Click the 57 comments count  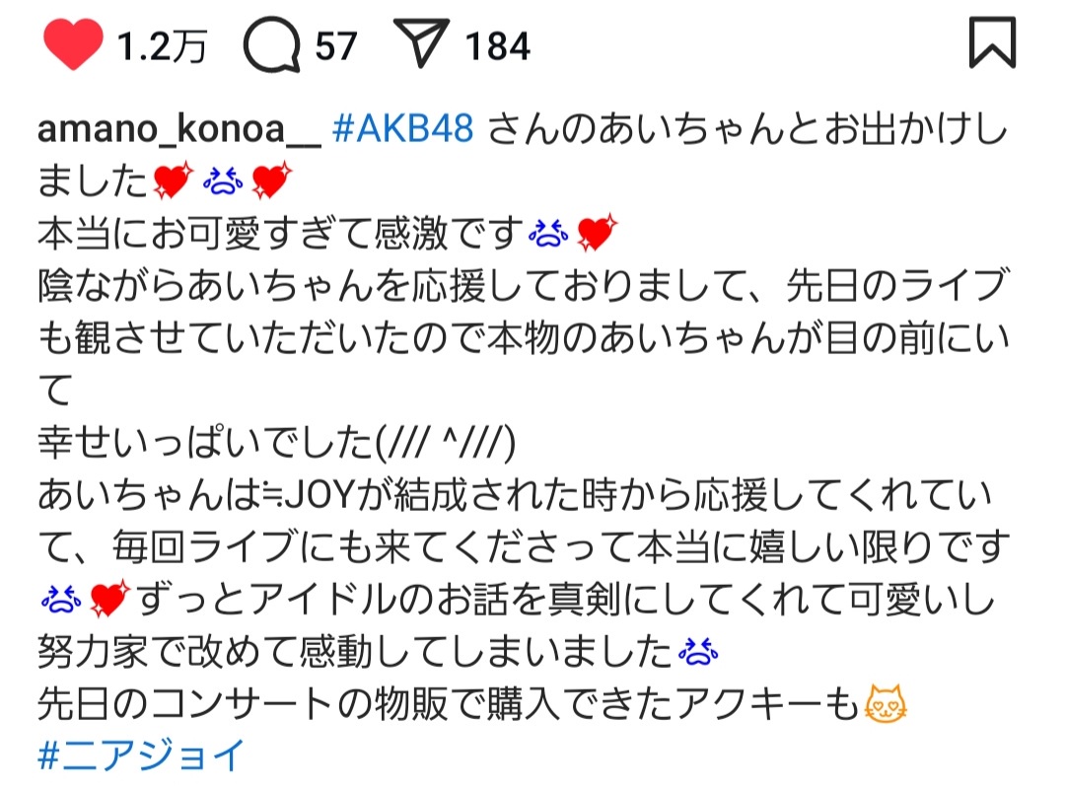pos(336,47)
